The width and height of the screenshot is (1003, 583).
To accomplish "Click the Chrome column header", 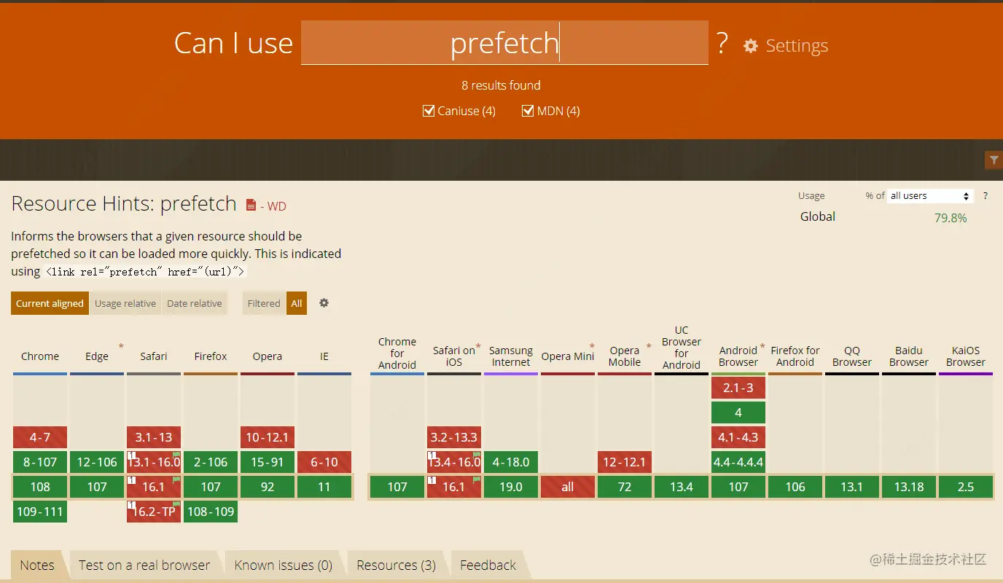I will pos(40,356).
